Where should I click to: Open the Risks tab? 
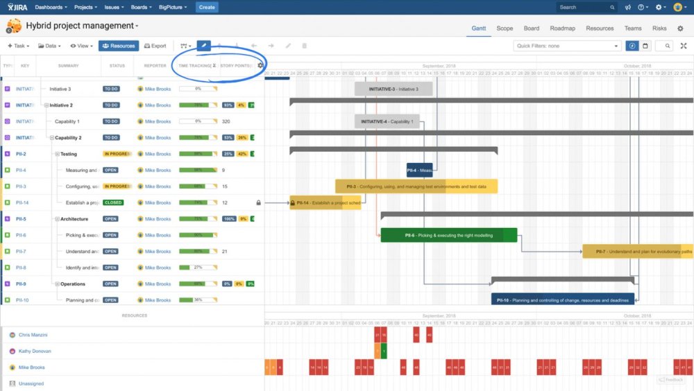click(x=659, y=28)
